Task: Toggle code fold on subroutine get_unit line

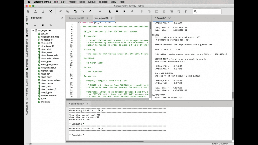Action: click(78, 22)
